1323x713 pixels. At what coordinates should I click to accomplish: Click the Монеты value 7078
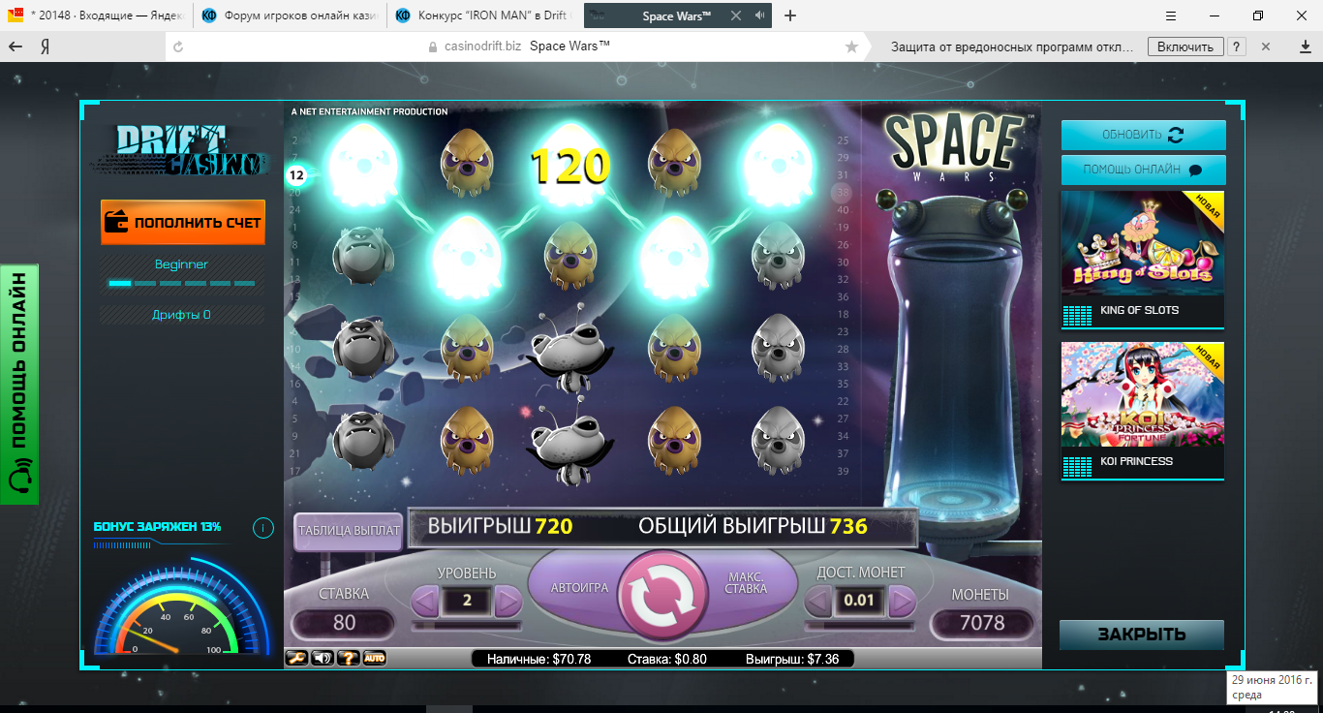coord(982,623)
